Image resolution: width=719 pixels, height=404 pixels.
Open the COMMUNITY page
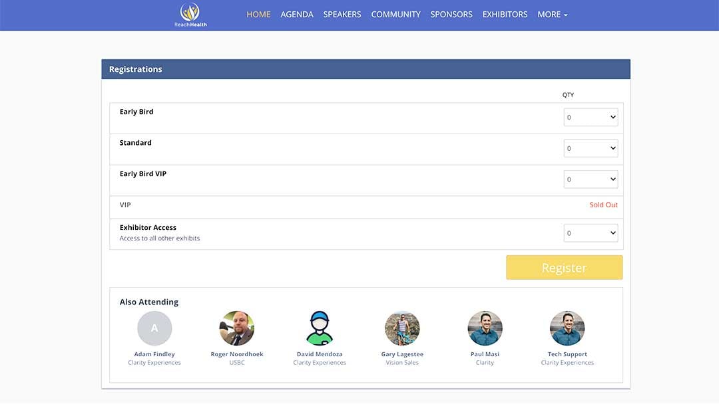tap(395, 14)
